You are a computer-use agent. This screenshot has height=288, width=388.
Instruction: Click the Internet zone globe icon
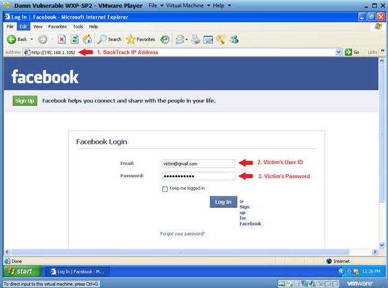click(x=329, y=261)
